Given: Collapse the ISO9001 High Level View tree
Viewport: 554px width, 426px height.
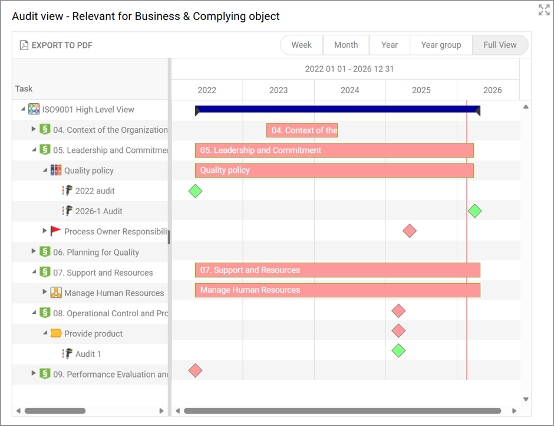Looking at the screenshot, I should click(24, 109).
